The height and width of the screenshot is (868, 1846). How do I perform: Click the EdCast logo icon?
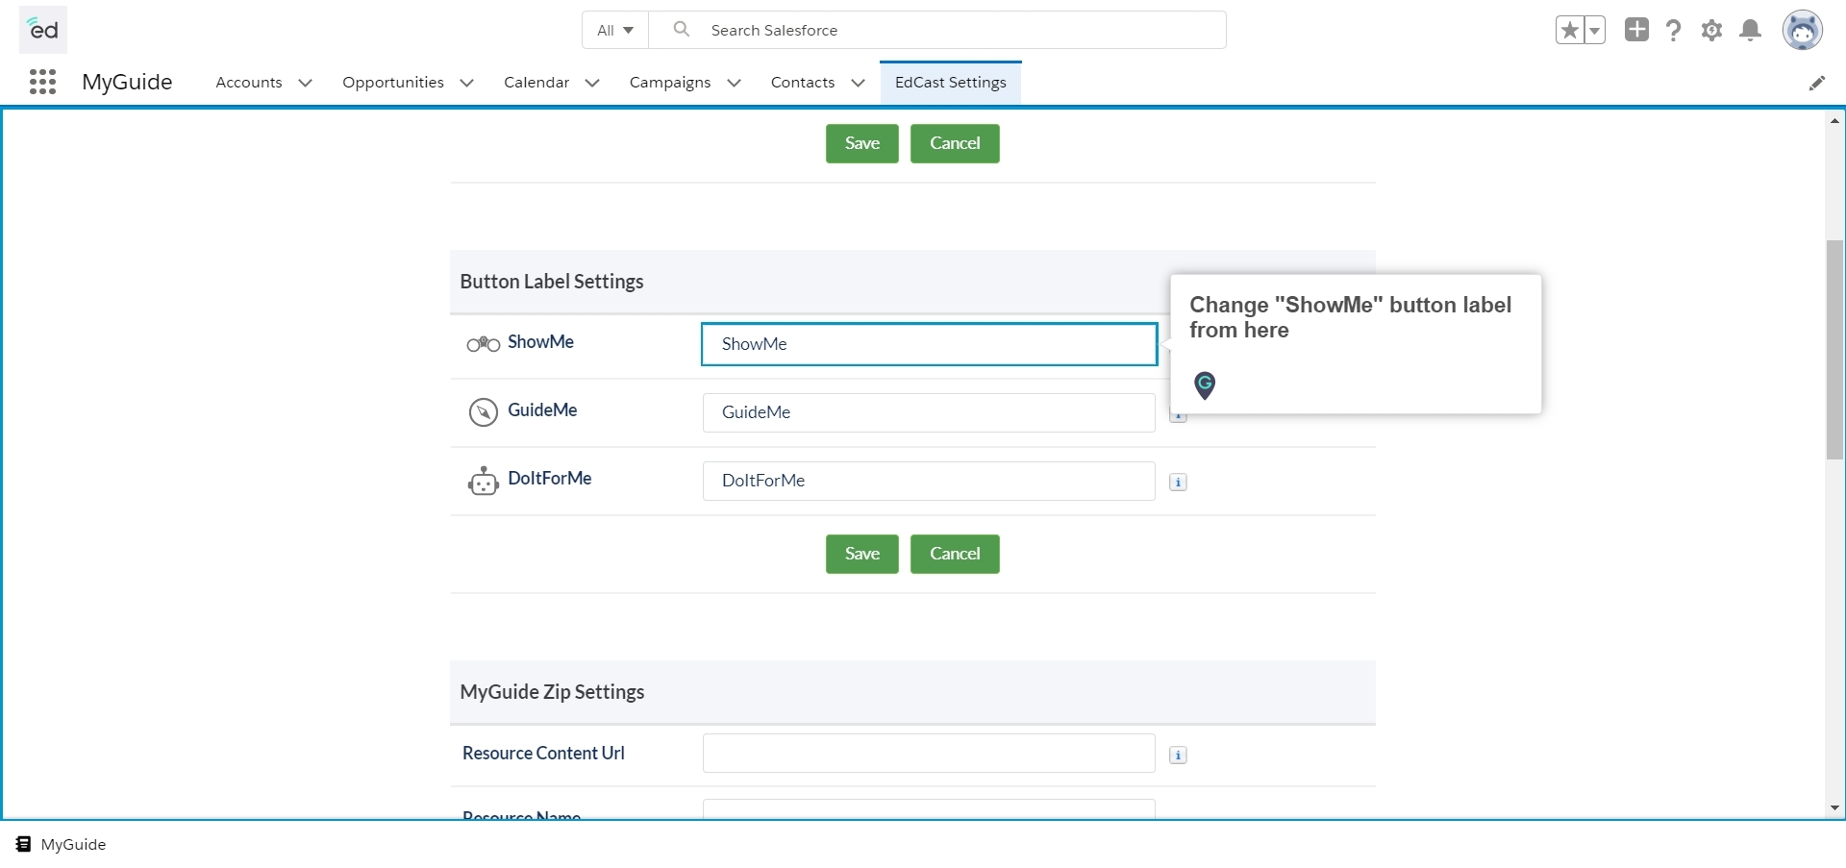(43, 30)
